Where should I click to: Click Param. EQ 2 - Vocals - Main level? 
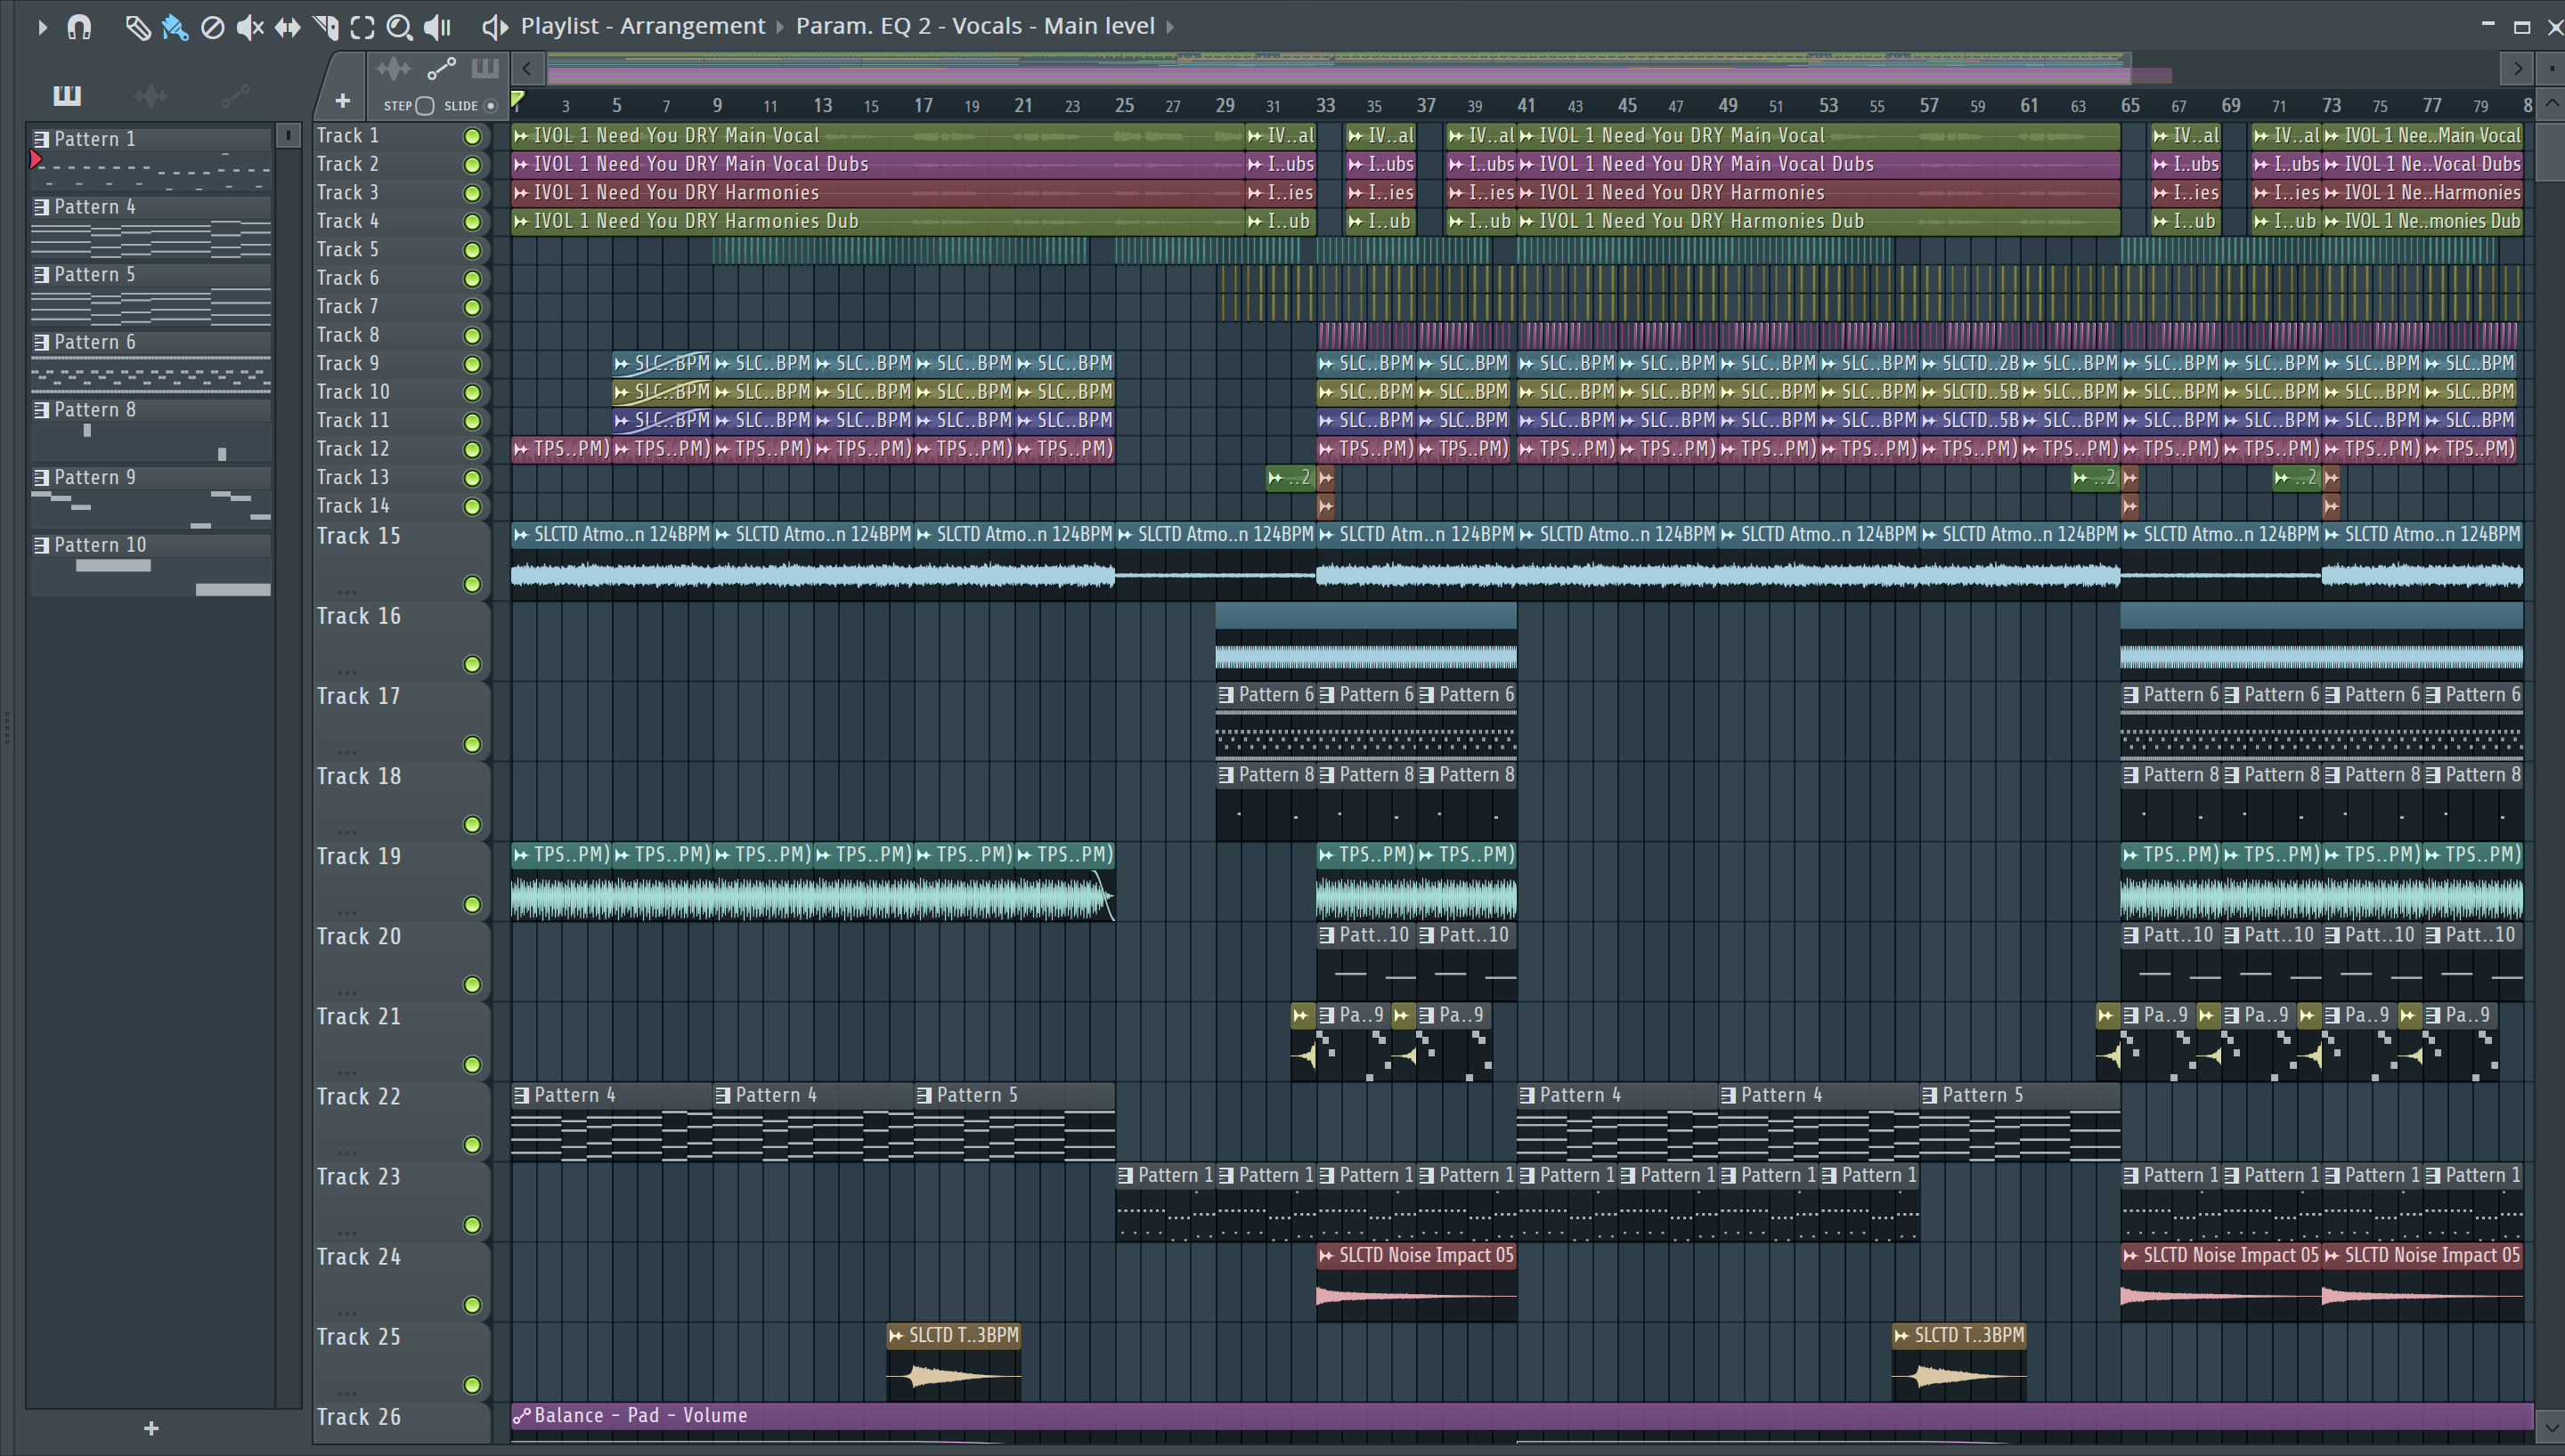point(975,26)
